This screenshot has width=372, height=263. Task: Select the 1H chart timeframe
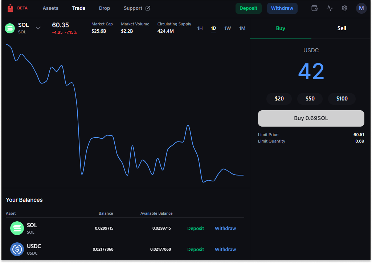coord(200,28)
